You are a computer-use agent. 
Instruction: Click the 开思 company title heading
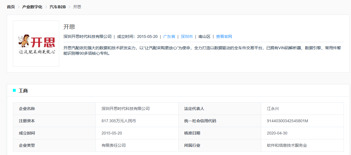click(x=69, y=27)
